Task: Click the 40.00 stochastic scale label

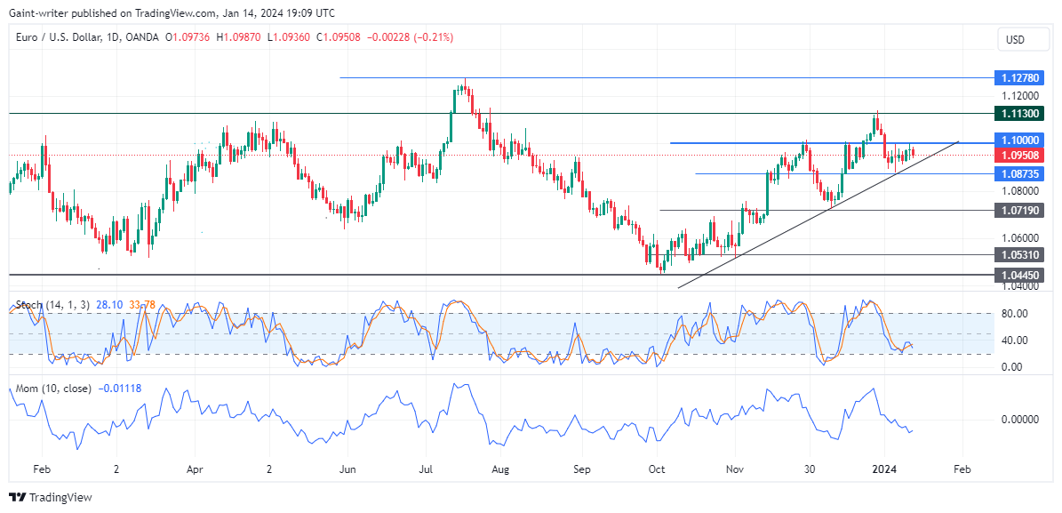Action: point(1014,341)
